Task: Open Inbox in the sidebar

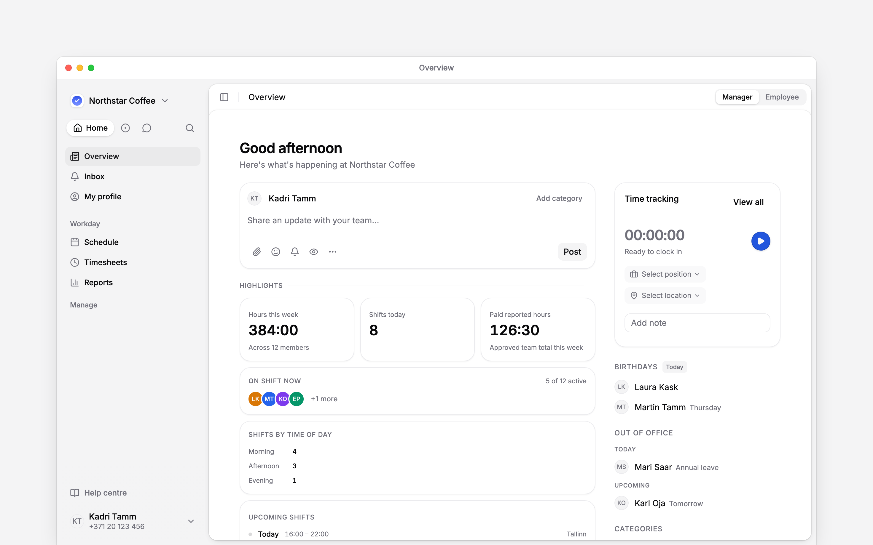Action: pos(133,177)
